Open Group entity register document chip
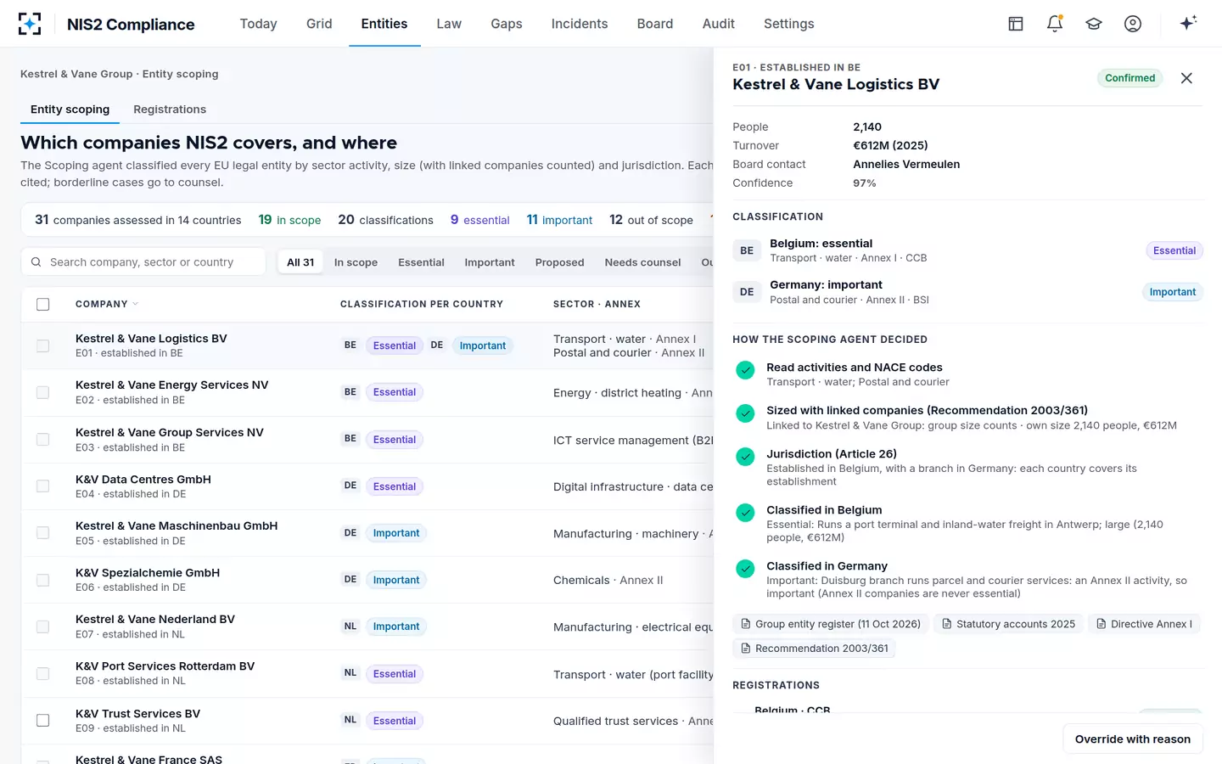The image size is (1222, 764). [831, 624]
